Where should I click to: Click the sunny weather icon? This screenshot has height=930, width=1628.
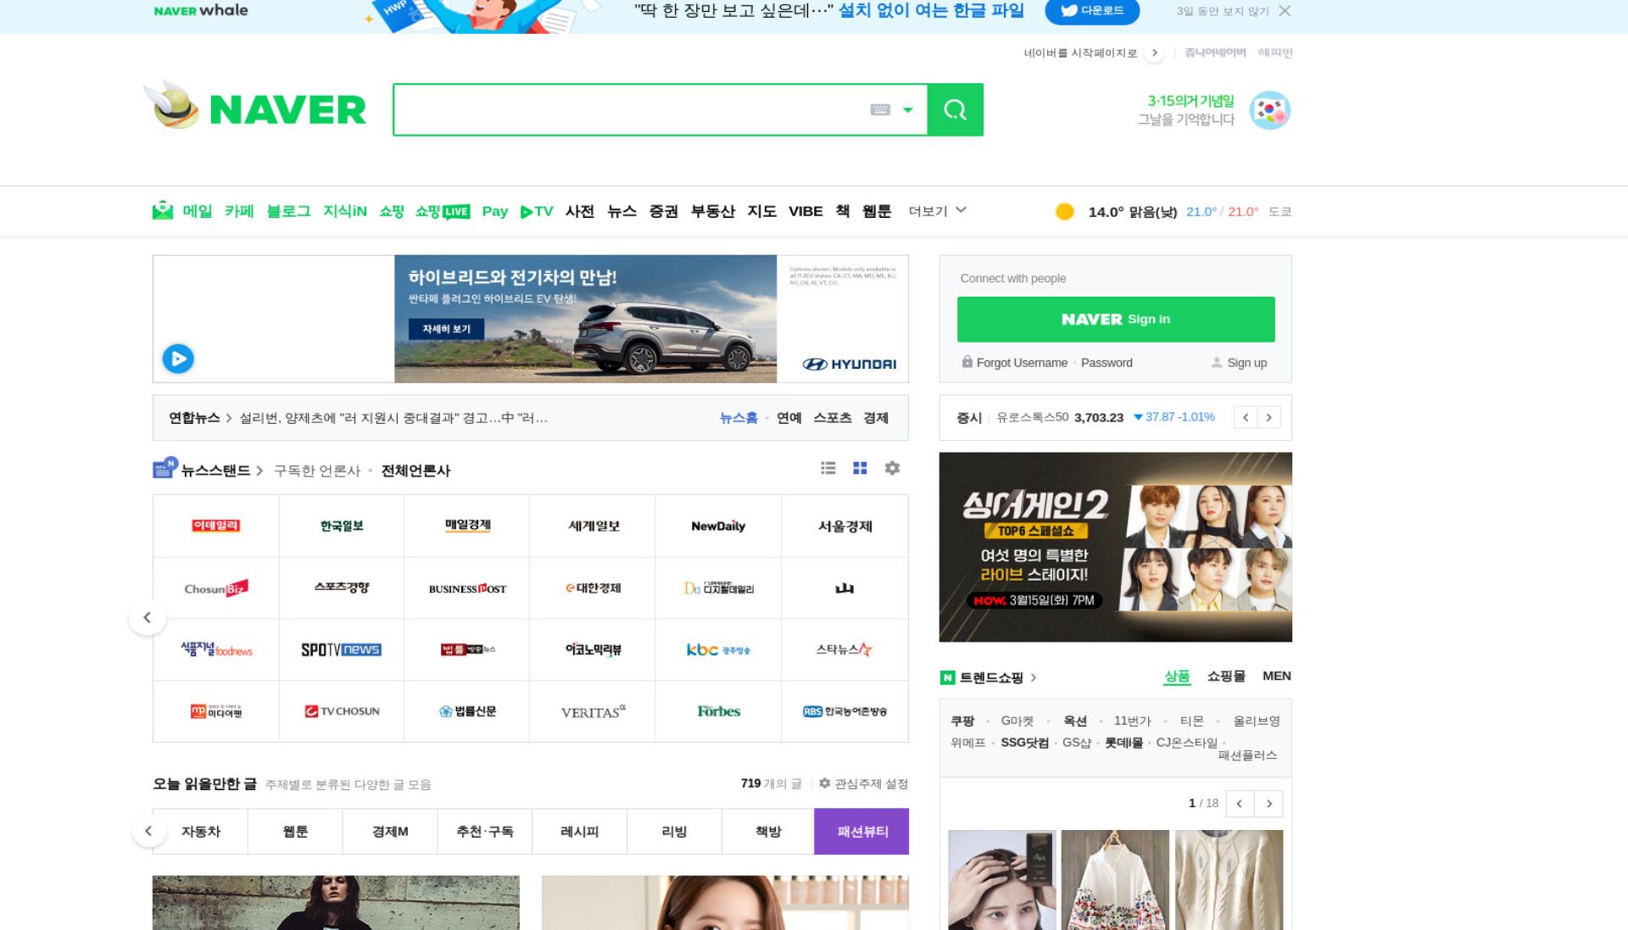coord(1064,211)
